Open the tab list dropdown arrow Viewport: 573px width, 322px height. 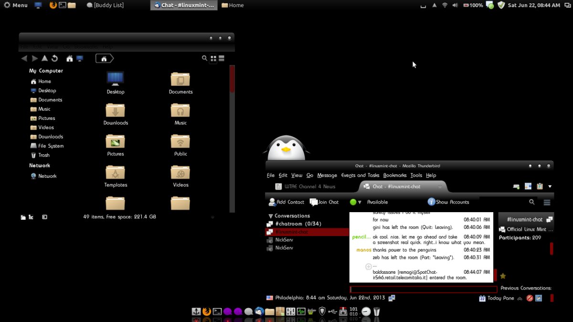(x=550, y=186)
